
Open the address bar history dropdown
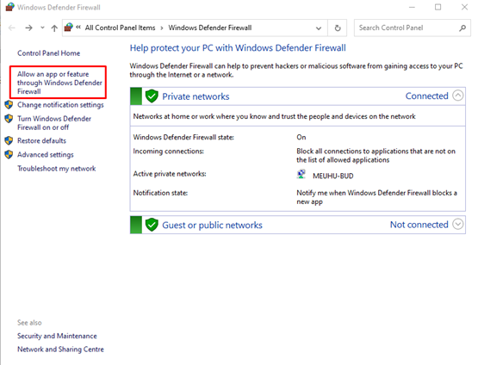(319, 28)
